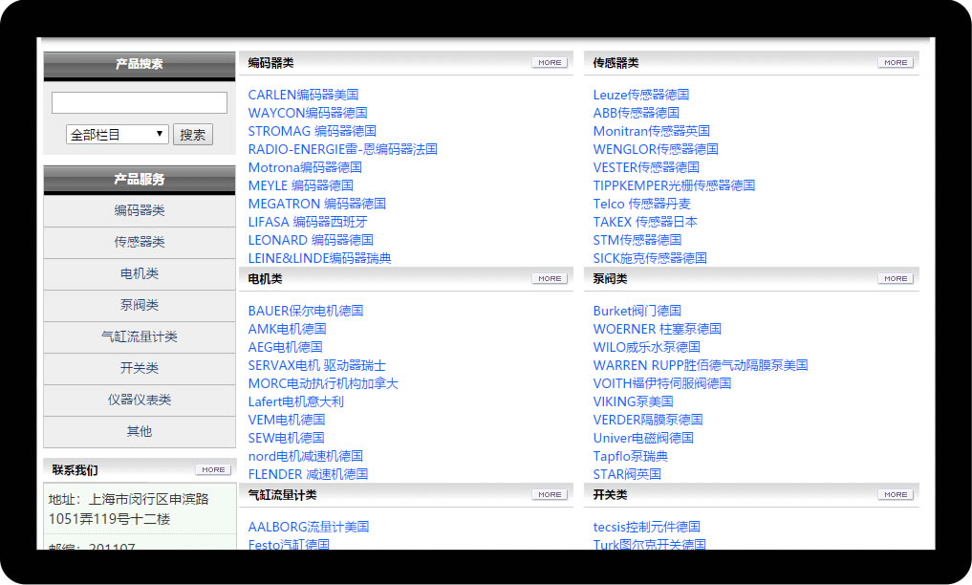The image size is (972, 585).
Task: Open SICK施克传感器德国 link
Action: click(650, 258)
